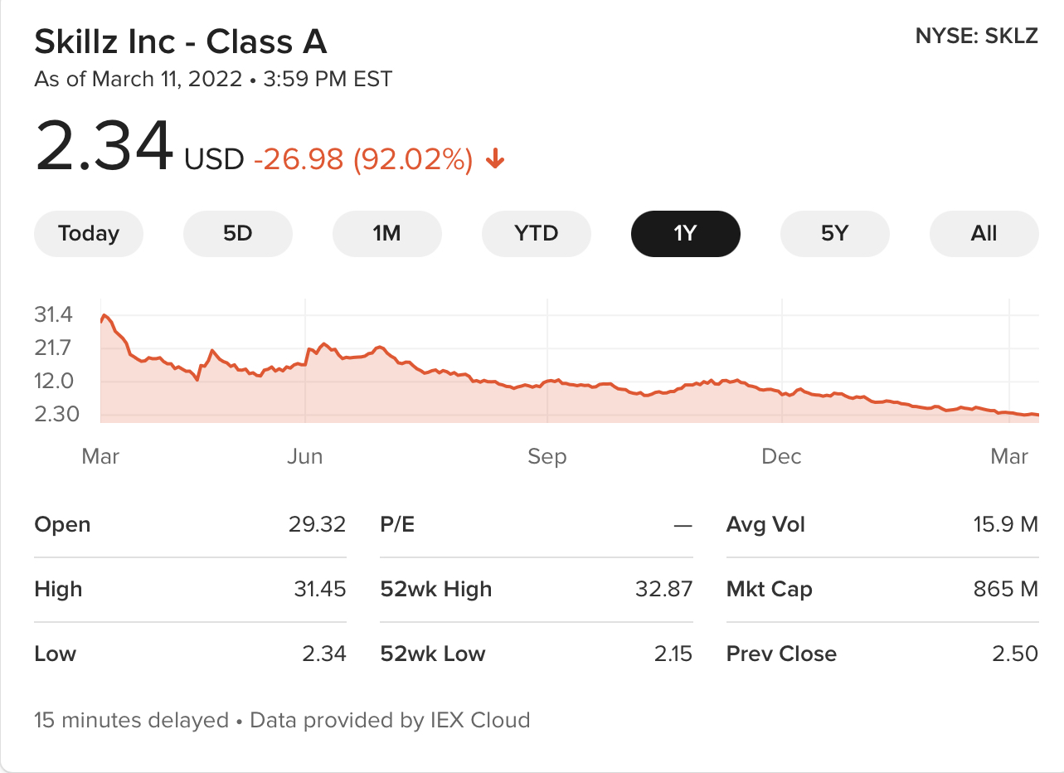Image resolution: width=1064 pixels, height=773 pixels.
Task: Select the Today time range
Action: 89,234
